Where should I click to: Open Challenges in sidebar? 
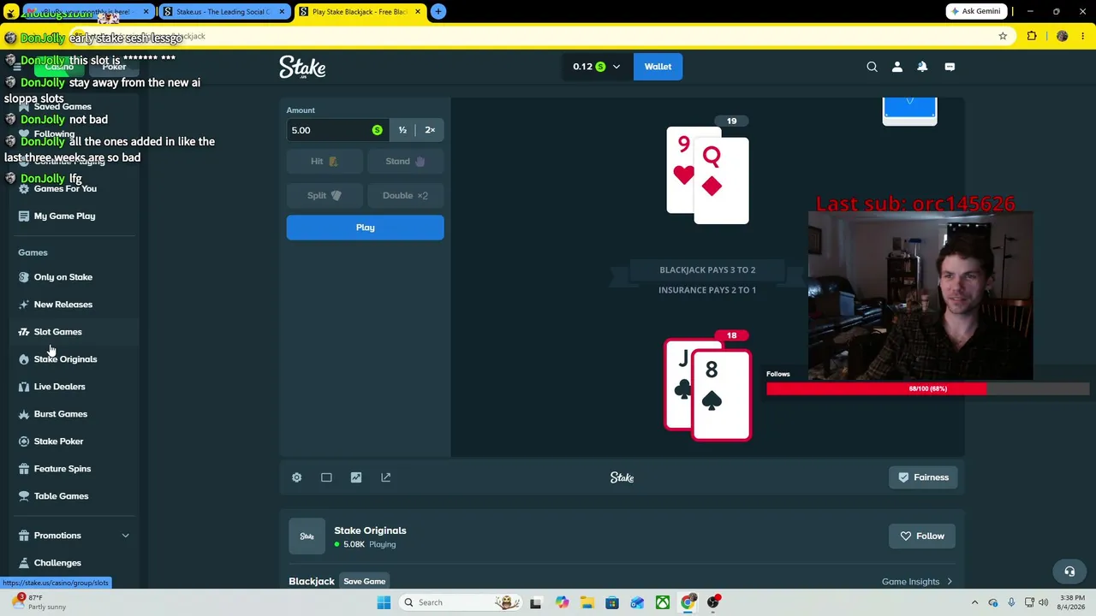point(57,563)
